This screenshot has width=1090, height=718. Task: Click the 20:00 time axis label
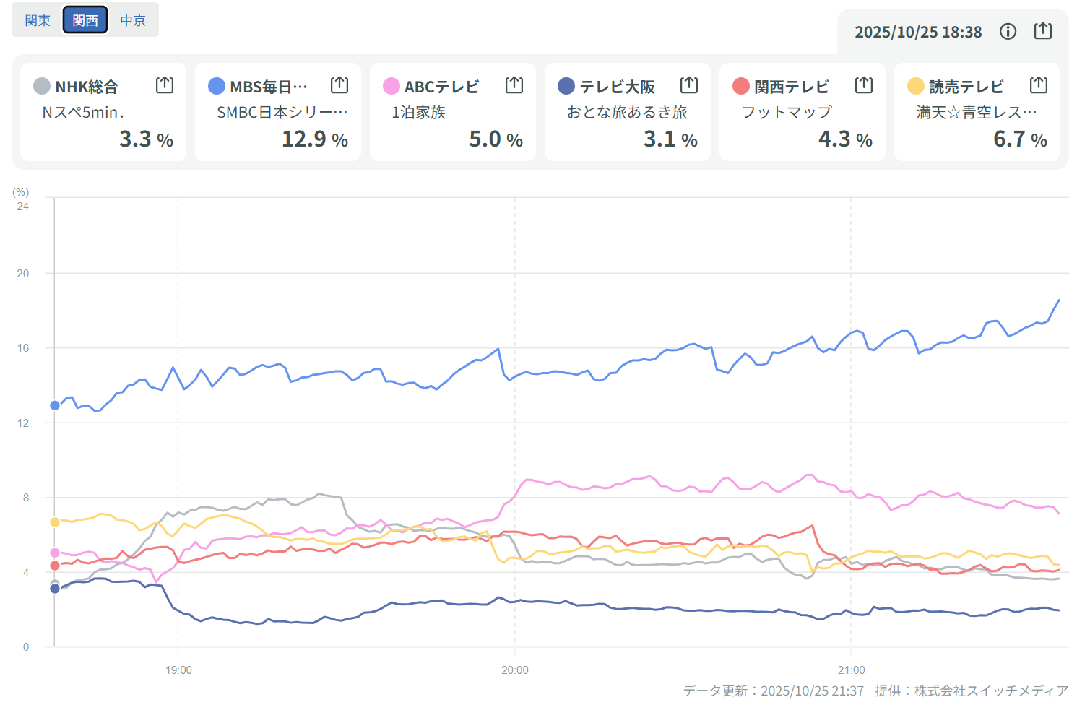[x=514, y=670]
